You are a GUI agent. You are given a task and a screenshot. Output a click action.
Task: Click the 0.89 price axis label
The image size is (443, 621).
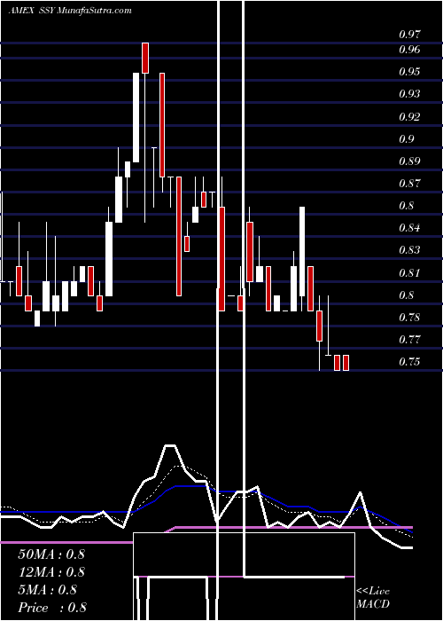pos(409,161)
